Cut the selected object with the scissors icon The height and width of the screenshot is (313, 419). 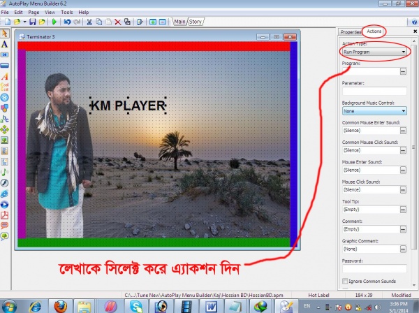tap(89, 22)
